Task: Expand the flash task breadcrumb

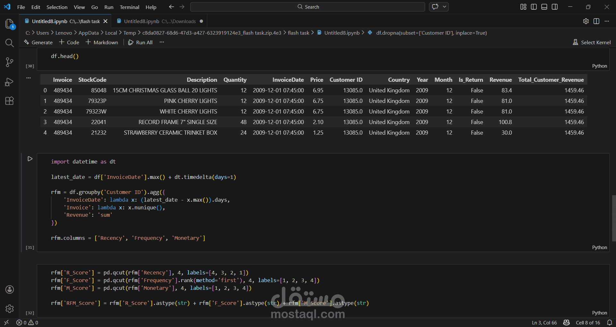Action: coord(298,32)
